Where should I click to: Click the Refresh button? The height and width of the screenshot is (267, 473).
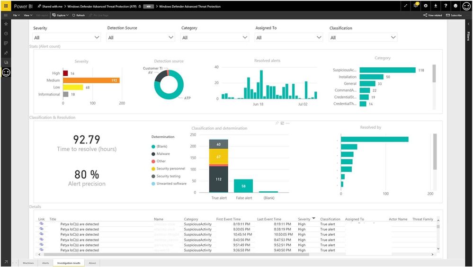79,15
